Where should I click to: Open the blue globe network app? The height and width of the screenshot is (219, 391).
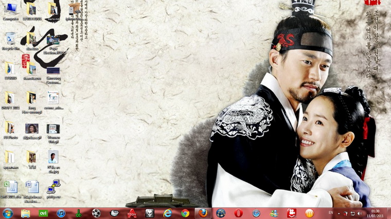pos(221,213)
